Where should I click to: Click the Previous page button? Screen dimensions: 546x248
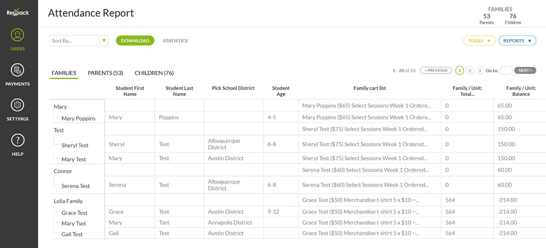point(435,71)
